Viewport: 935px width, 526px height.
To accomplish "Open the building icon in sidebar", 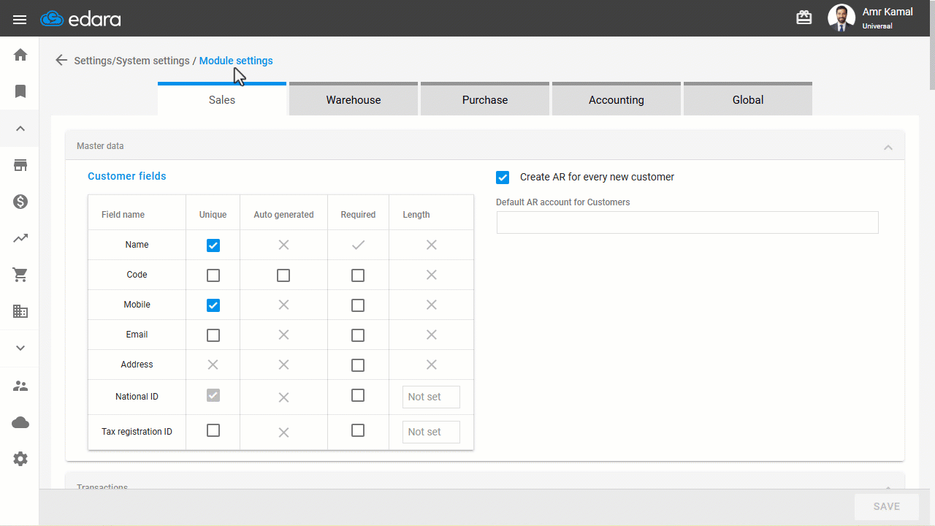I will point(20,311).
